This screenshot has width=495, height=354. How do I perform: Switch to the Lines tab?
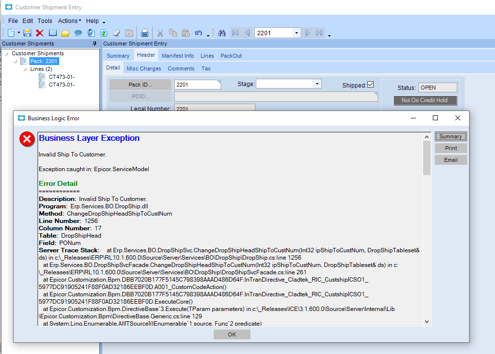207,56
